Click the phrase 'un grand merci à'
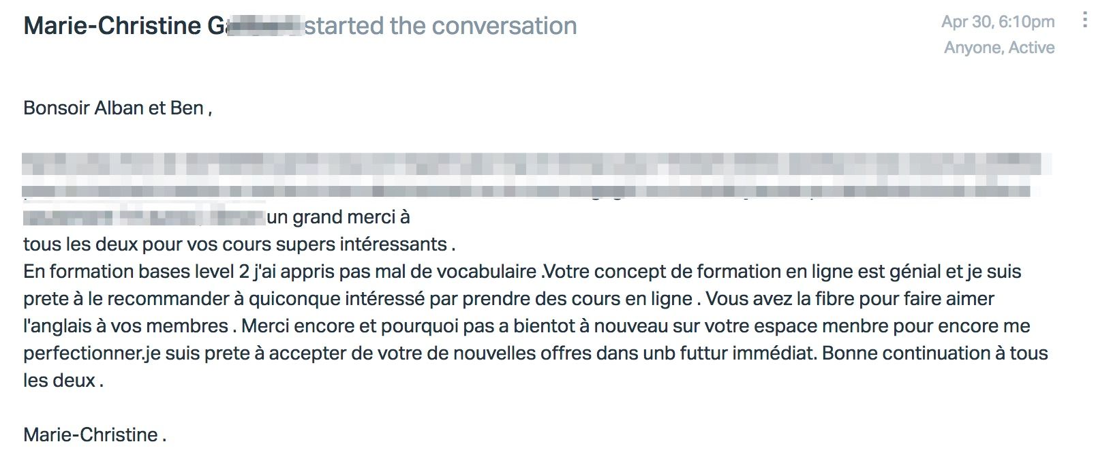1096x459 pixels. click(339, 217)
